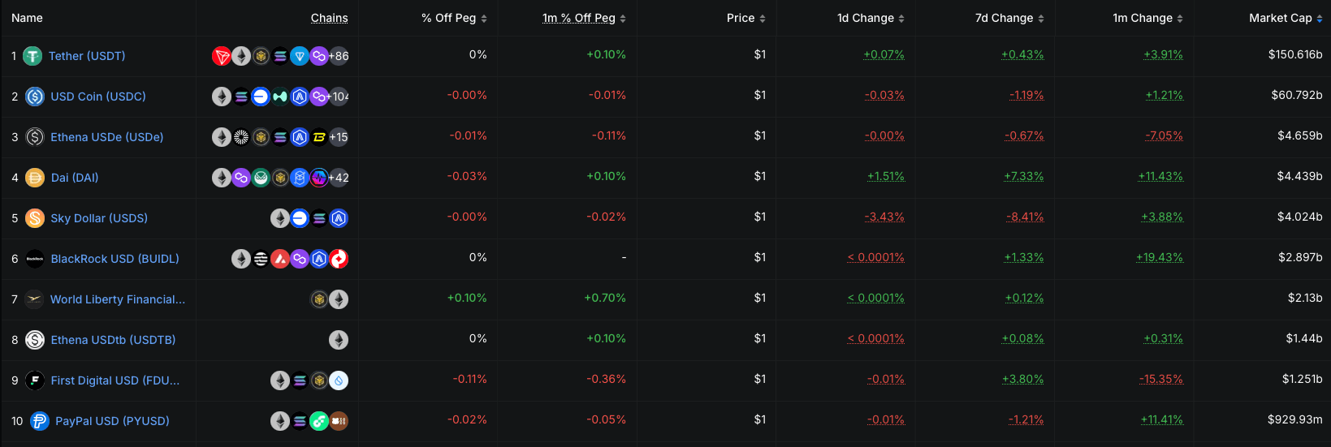Click PayPal USD's market cap $929.93m
Screen dimensions: 1331x447
tap(1295, 419)
